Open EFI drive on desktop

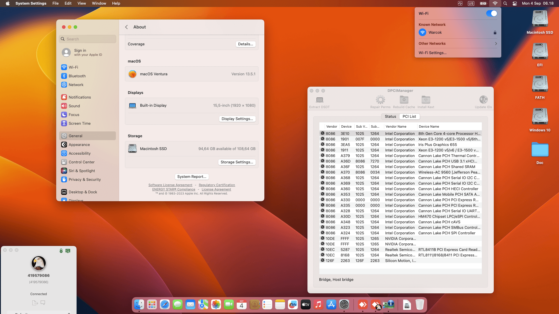(540, 54)
